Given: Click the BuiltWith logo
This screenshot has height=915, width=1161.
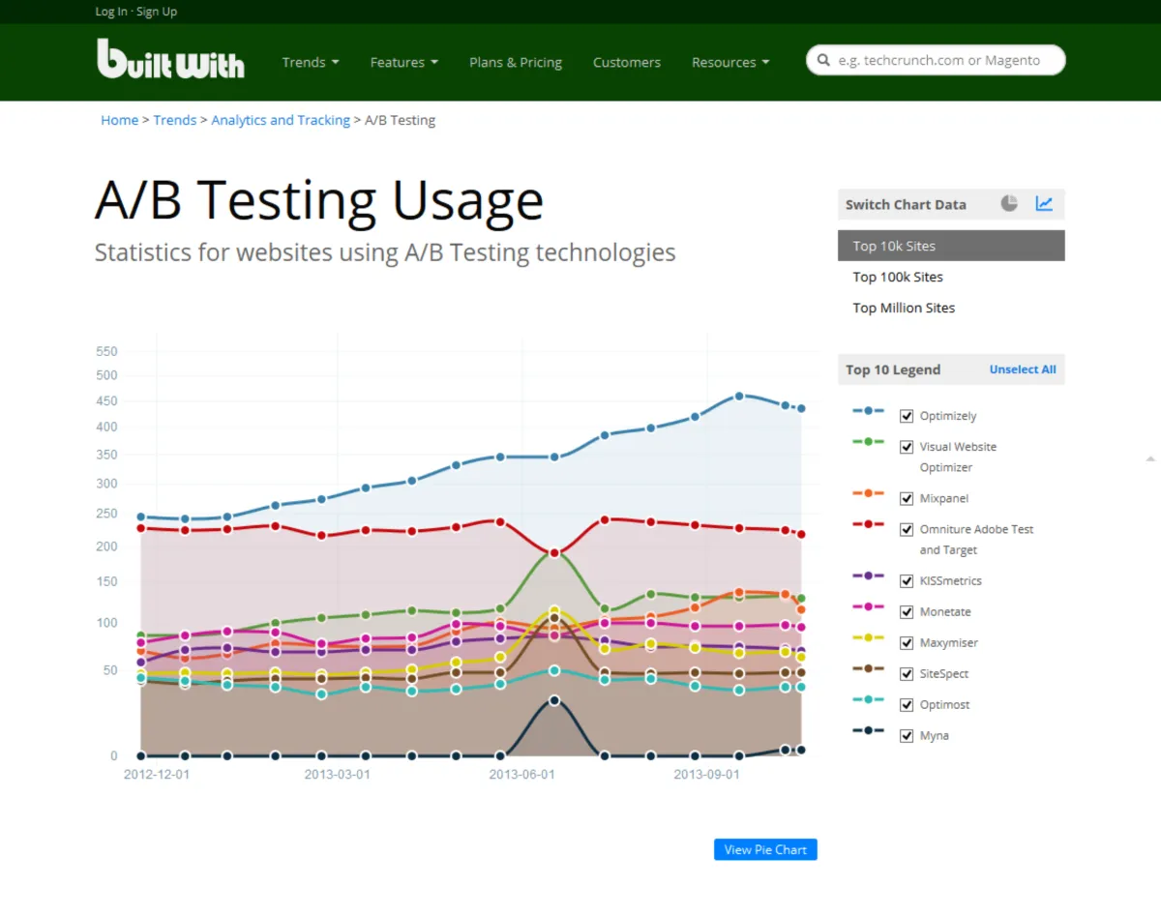Looking at the screenshot, I should click(x=170, y=59).
